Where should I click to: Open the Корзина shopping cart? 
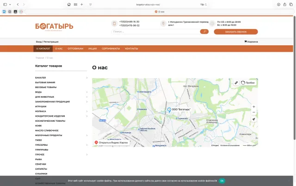251,42
